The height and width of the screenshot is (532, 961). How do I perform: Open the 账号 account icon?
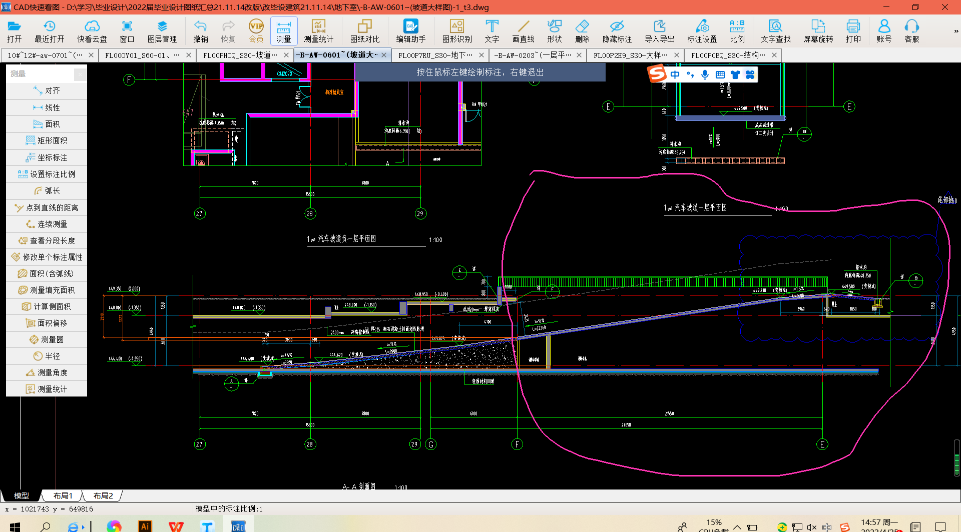(x=884, y=31)
